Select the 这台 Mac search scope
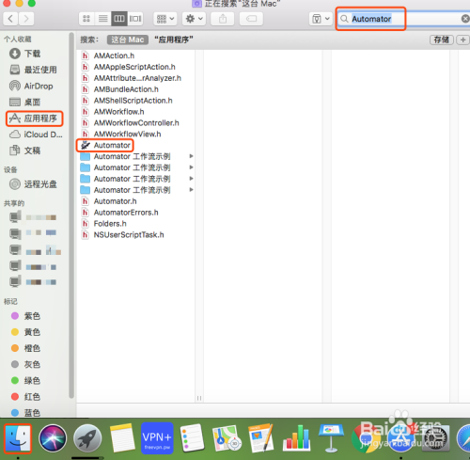This screenshot has height=460, width=470. pos(128,40)
